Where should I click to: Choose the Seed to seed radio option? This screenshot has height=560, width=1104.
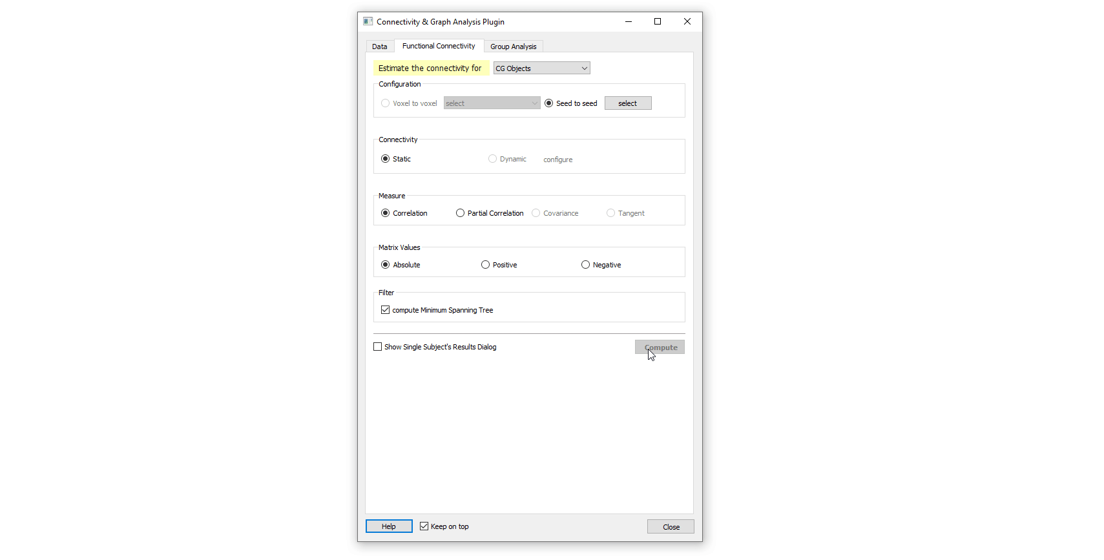click(x=549, y=103)
